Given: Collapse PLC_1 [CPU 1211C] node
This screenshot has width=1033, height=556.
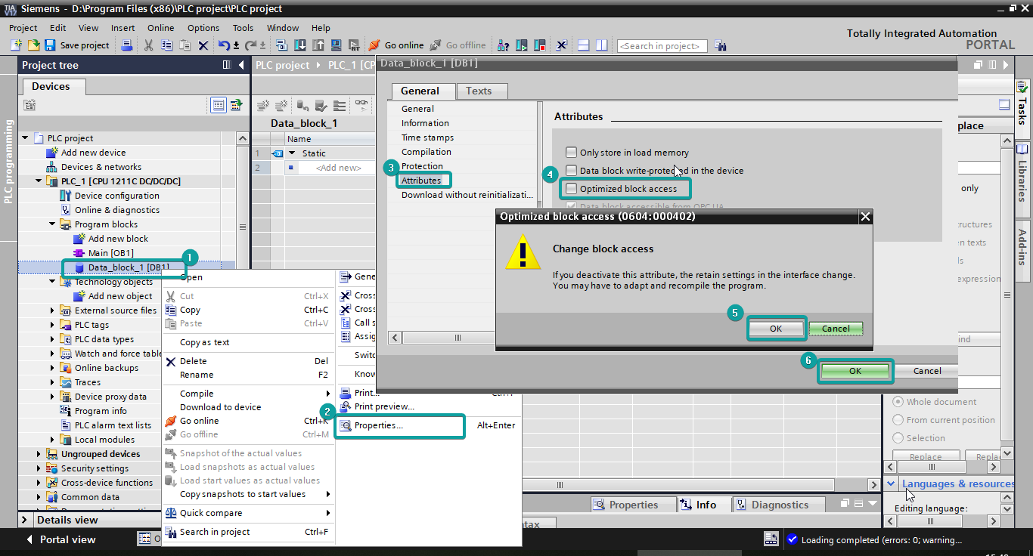Looking at the screenshot, I should coord(39,181).
